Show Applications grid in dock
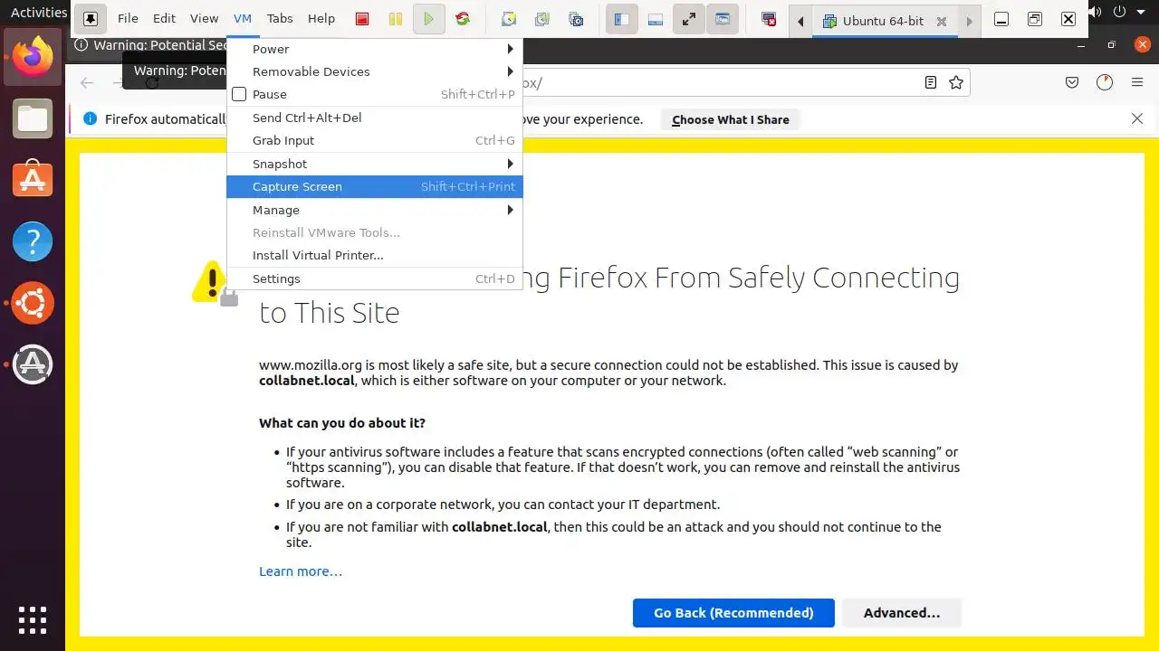Screen dimensions: 1159x651 click(x=33, y=619)
